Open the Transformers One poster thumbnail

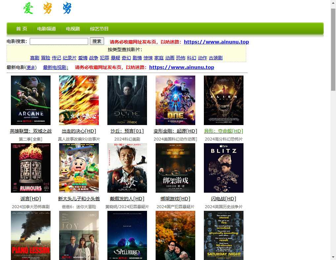(x=175, y=100)
